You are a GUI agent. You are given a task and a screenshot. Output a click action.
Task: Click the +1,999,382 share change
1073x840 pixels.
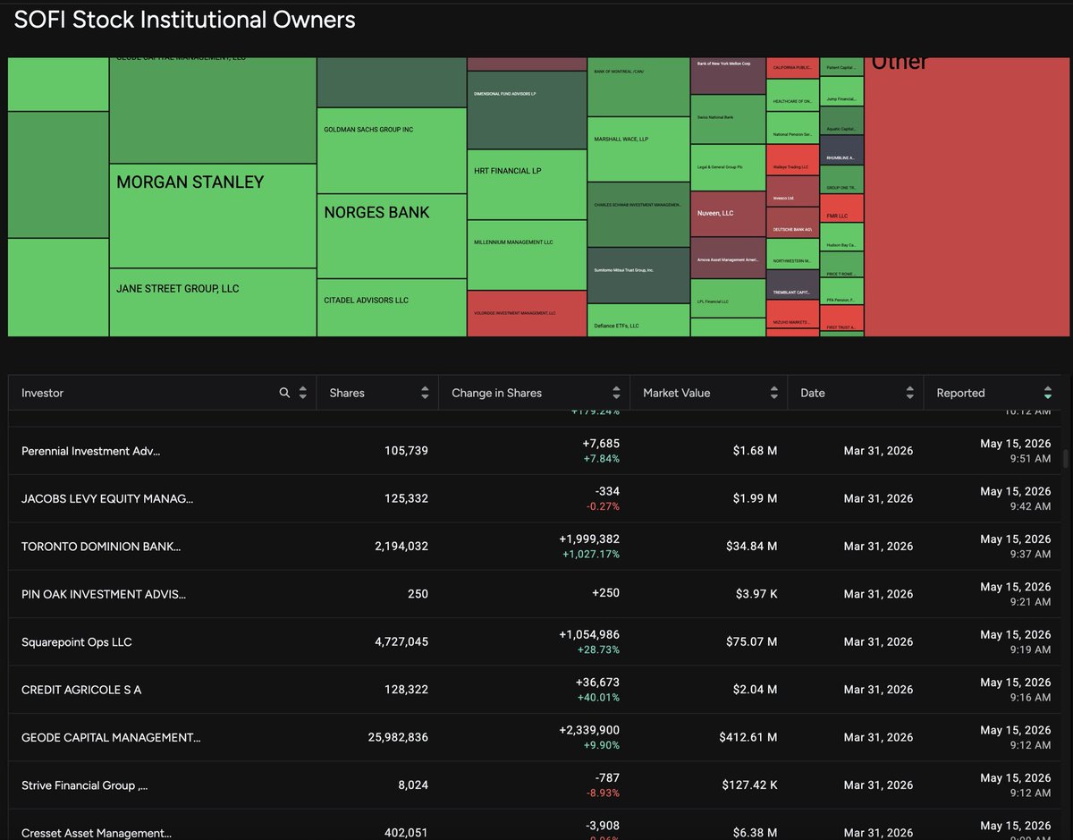coord(589,539)
